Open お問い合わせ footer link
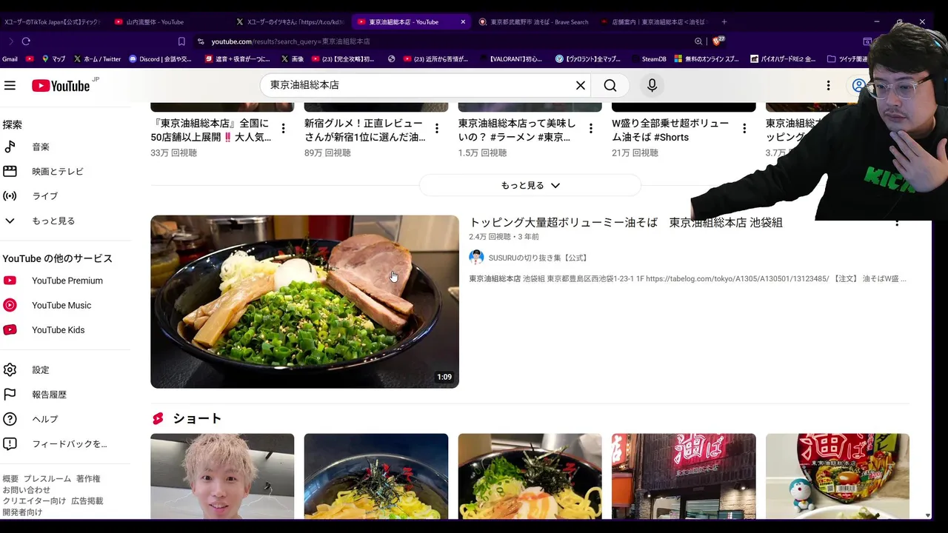 [27, 490]
